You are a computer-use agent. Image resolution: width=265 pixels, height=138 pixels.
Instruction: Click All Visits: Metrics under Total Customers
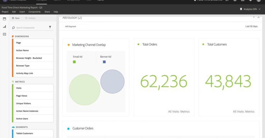[243, 112]
